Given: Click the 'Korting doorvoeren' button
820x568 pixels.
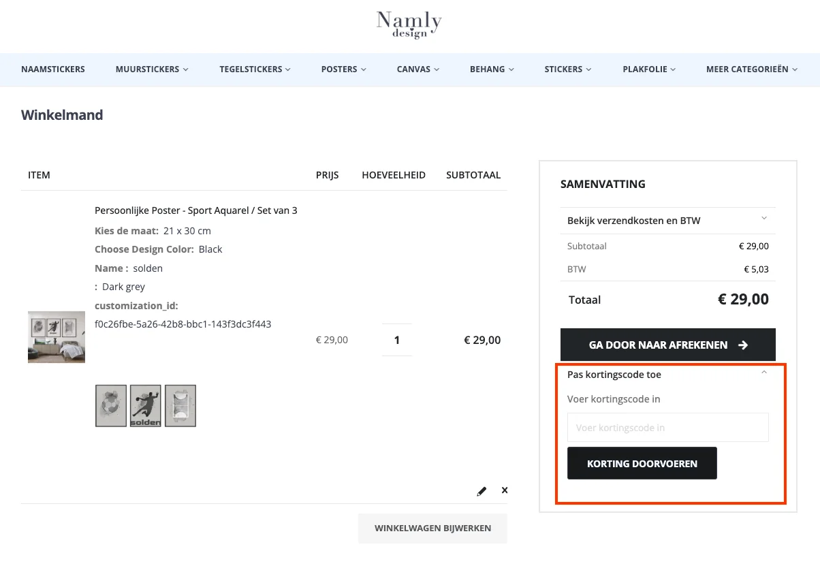Looking at the screenshot, I should tap(642, 463).
